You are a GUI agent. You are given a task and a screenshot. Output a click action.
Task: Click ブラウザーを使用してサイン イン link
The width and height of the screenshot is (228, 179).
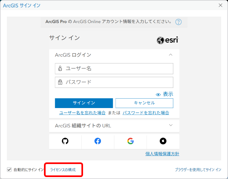pos(198,170)
